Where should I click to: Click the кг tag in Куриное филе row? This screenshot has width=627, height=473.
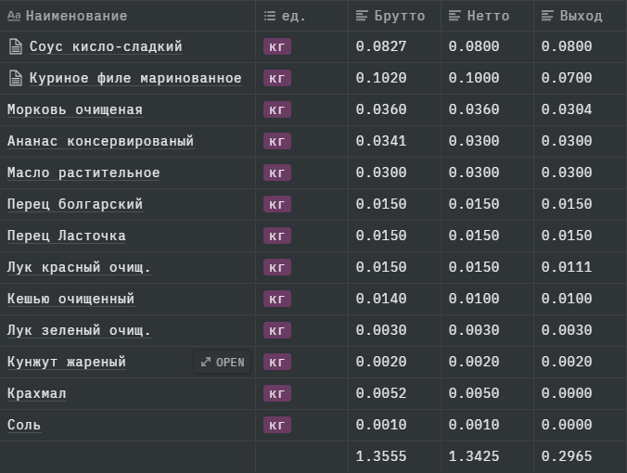[277, 78]
